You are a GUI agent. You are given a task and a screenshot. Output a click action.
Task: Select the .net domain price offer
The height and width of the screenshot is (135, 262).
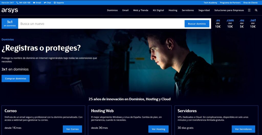tap(253, 23)
